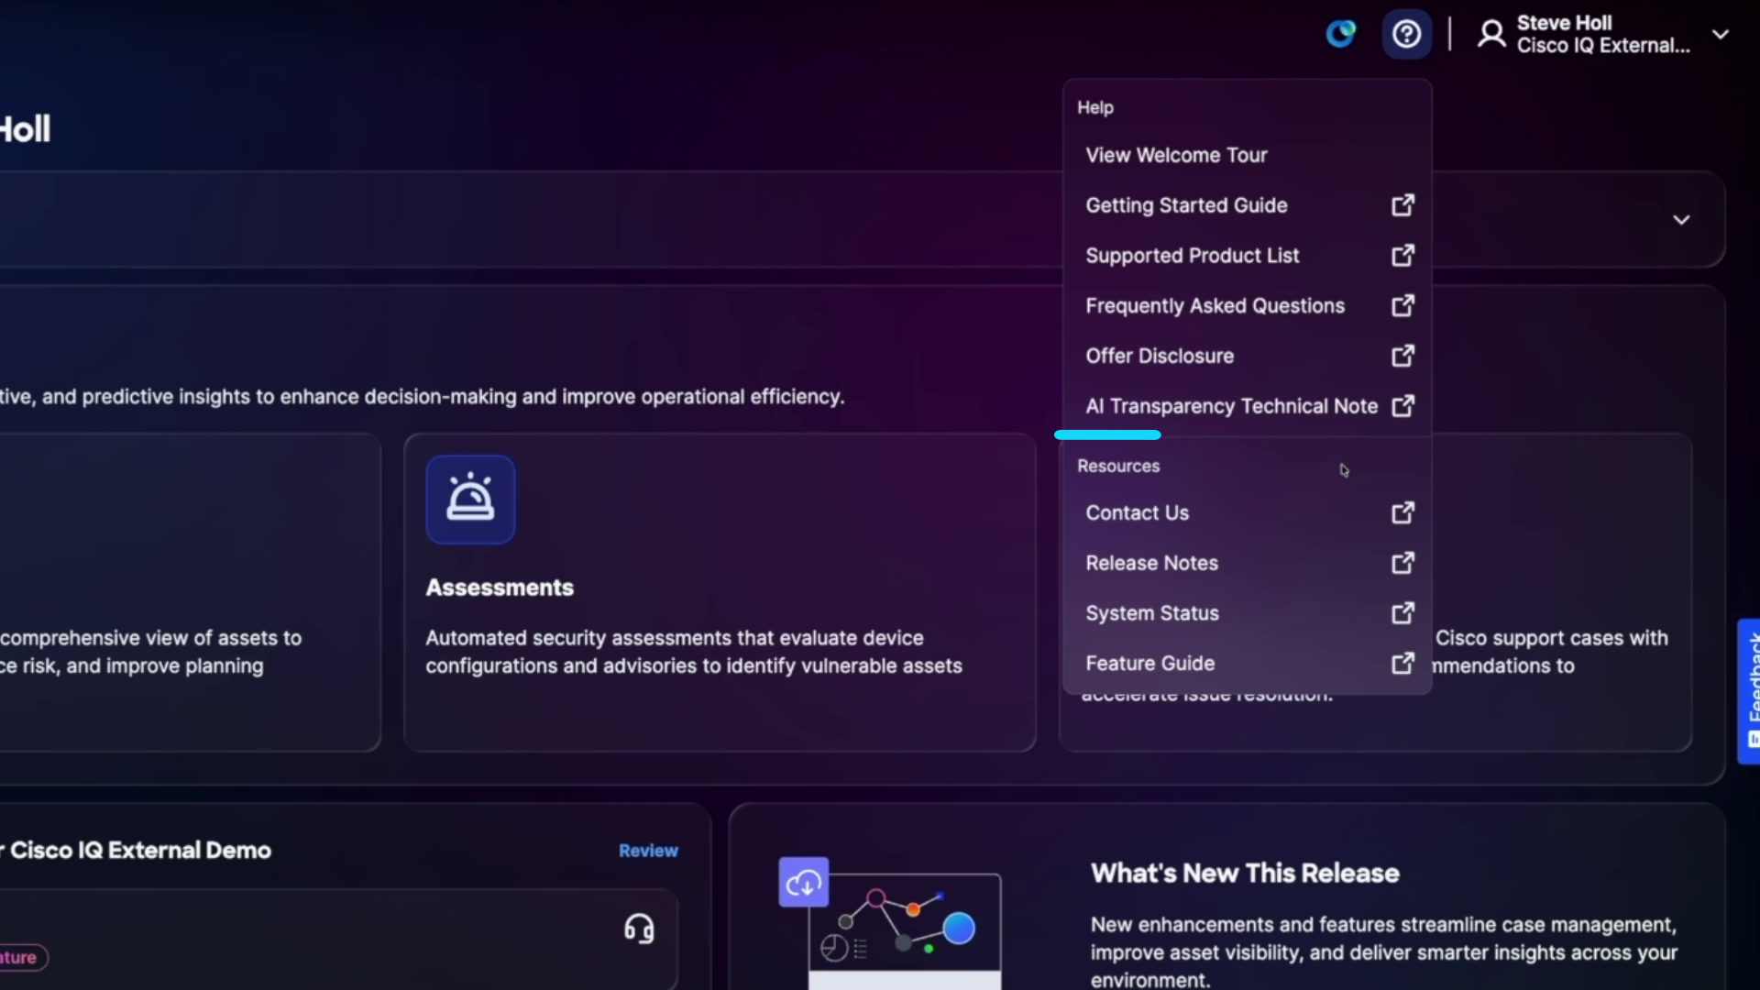Click external link icon beside Offer Disclosure
Viewport: 1760px width, 990px height.
point(1402,356)
